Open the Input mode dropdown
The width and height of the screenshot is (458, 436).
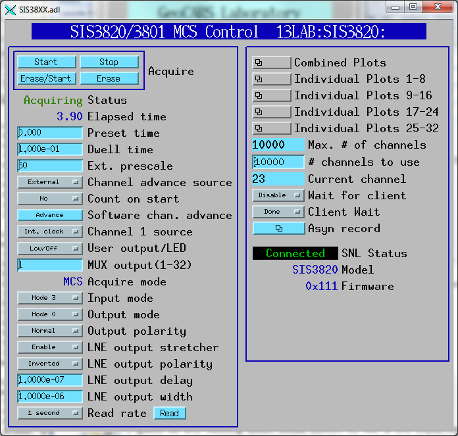click(x=49, y=298)
